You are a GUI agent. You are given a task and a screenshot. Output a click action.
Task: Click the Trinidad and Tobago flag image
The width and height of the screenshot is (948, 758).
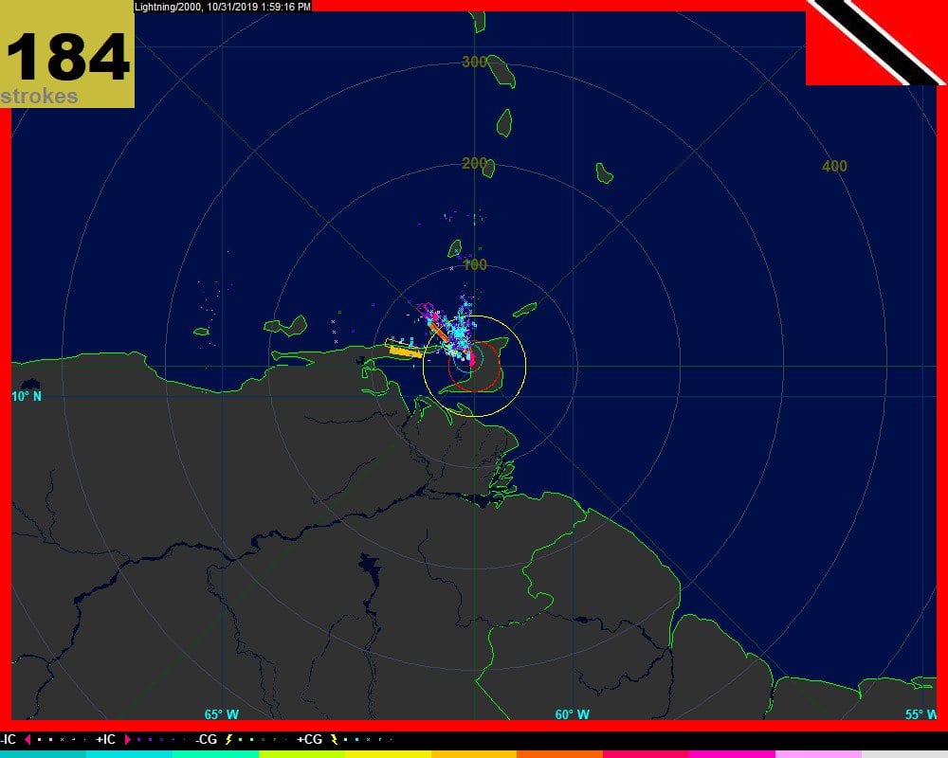point(877,43)
